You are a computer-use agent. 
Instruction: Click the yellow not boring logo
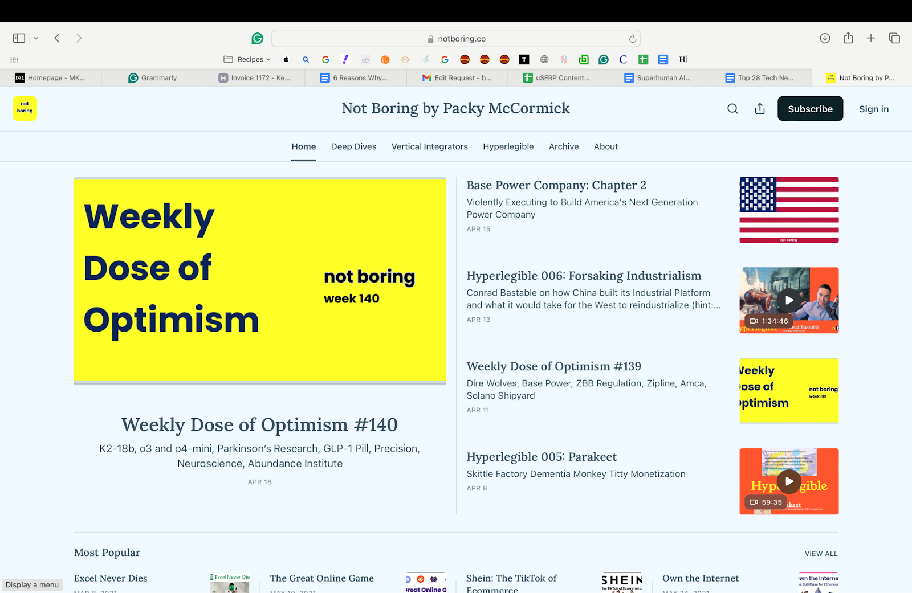tap(25, 108)
